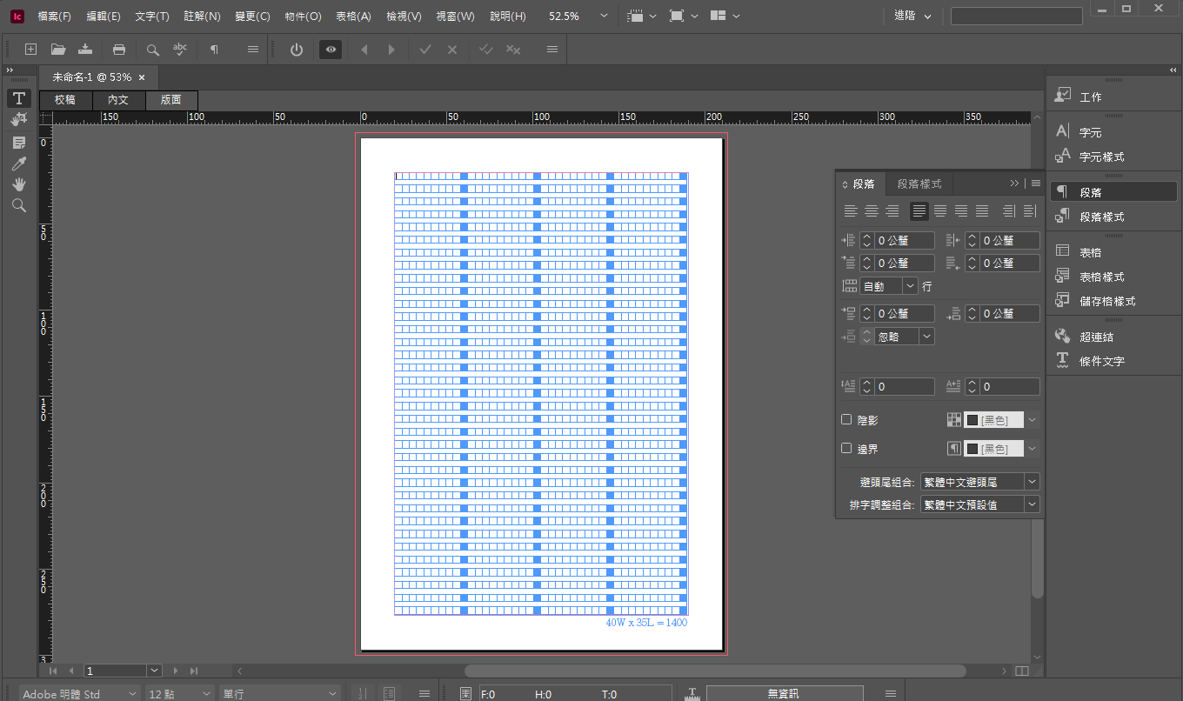Image resolution: width=1183 pixels, height=701 pixels.
Task: Run spell check with the abc icon
Action: [180, 50]
